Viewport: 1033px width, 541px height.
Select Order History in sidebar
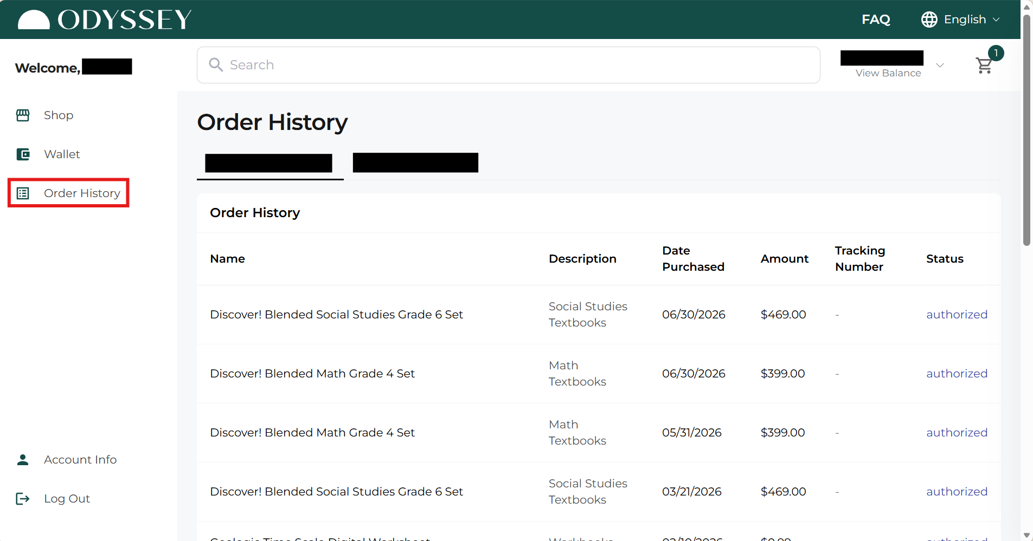pos(82,193)
